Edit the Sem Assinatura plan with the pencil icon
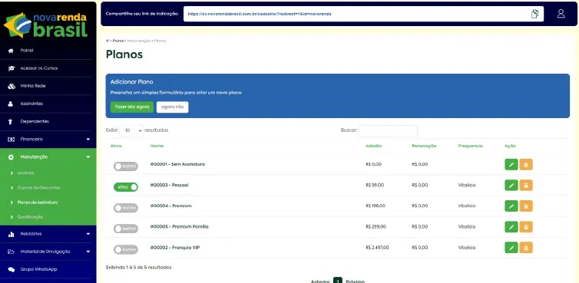 tap(511, 165)
